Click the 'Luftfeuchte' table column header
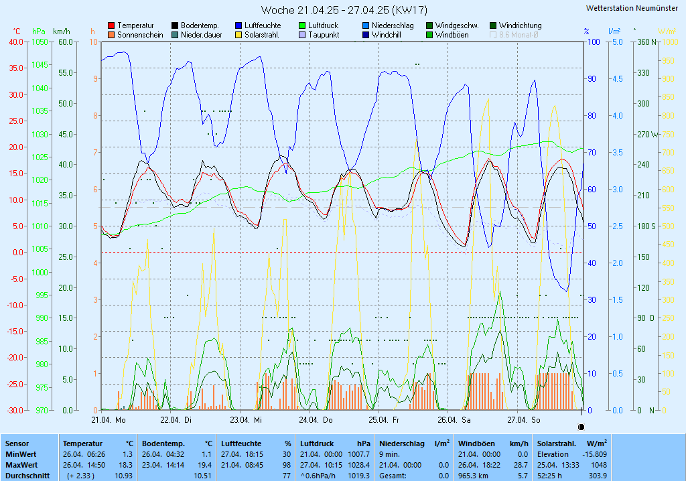686x481 pixels. [x=241, y=443]
